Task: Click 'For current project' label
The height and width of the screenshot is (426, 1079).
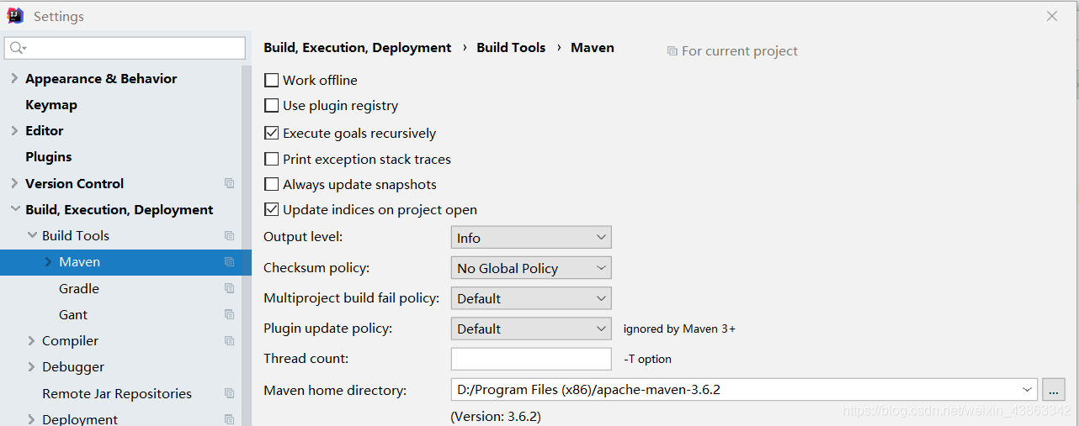Action: point(740,51)
